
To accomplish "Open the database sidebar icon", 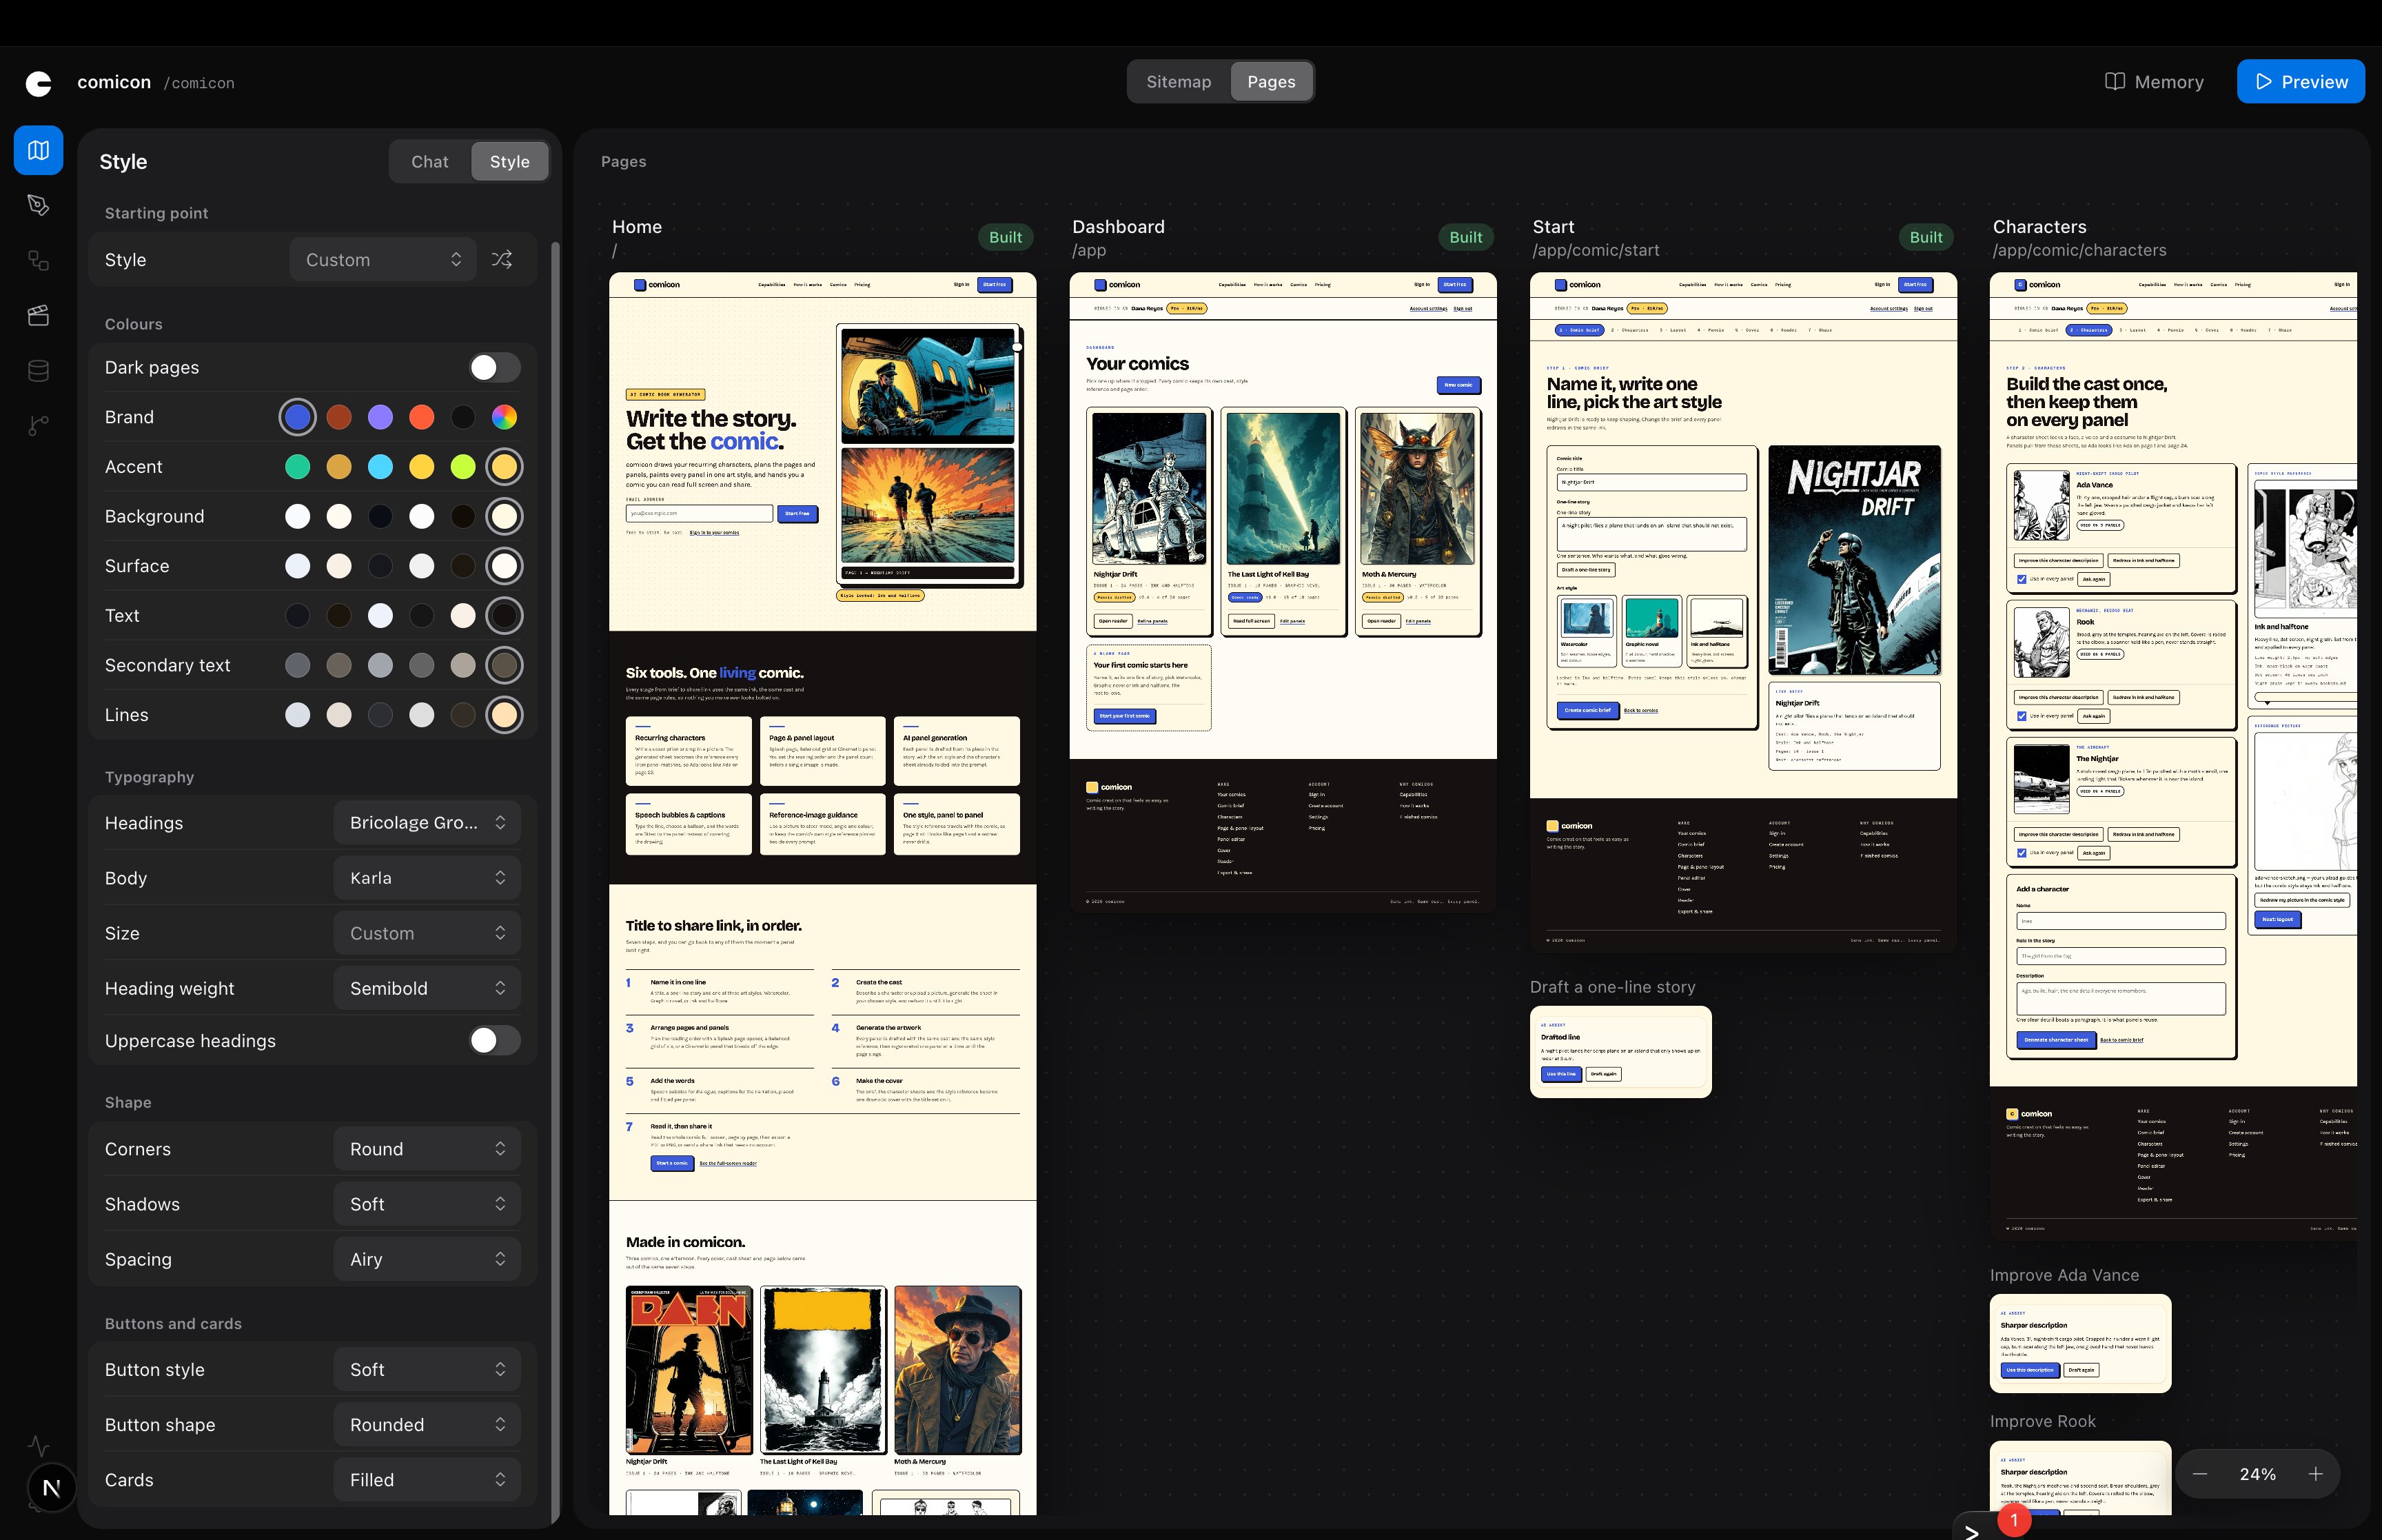I will click(x=39, y=370).
